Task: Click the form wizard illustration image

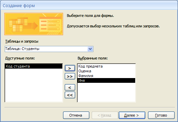Action: point(34,24)
